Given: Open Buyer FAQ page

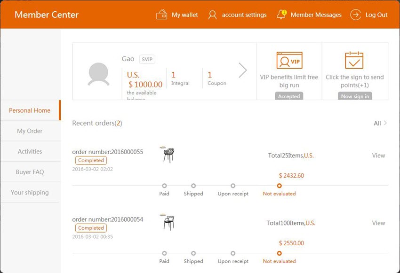Looking at the screenshot, I should [30, 172].
